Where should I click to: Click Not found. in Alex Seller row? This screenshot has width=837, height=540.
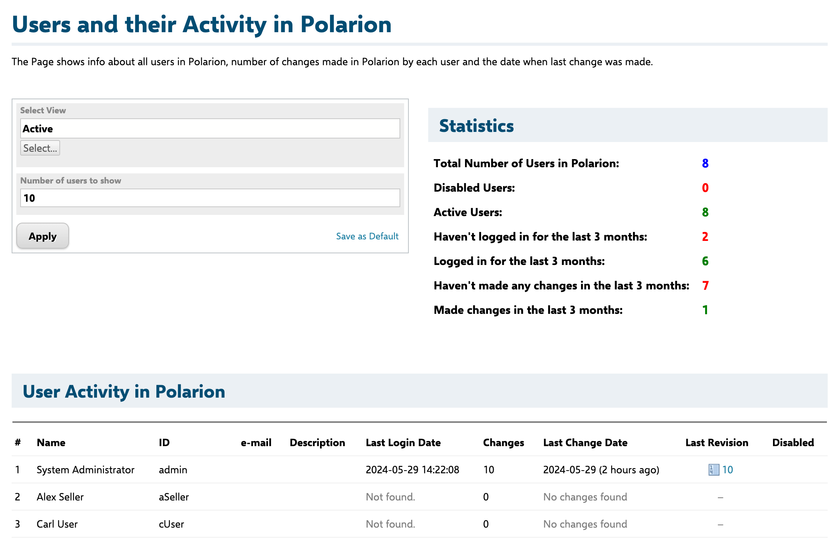(x=390, y=497)
